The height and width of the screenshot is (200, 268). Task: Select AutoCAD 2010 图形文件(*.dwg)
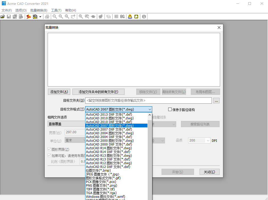tap(116, 118)
